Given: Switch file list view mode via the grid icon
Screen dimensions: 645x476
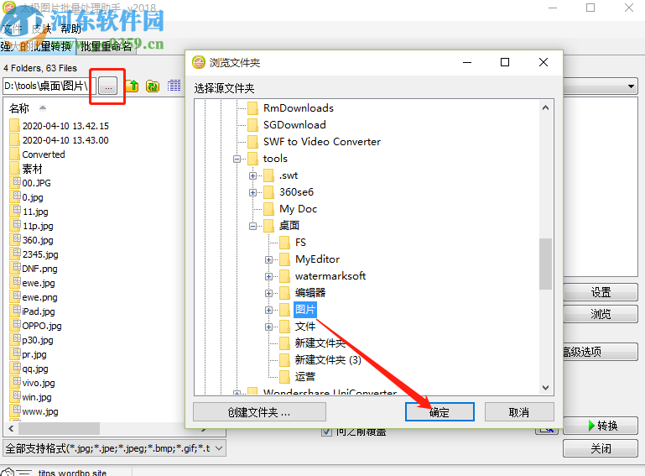Looking at the screenshot, I should pyautogui.click(x=174, y=86).
